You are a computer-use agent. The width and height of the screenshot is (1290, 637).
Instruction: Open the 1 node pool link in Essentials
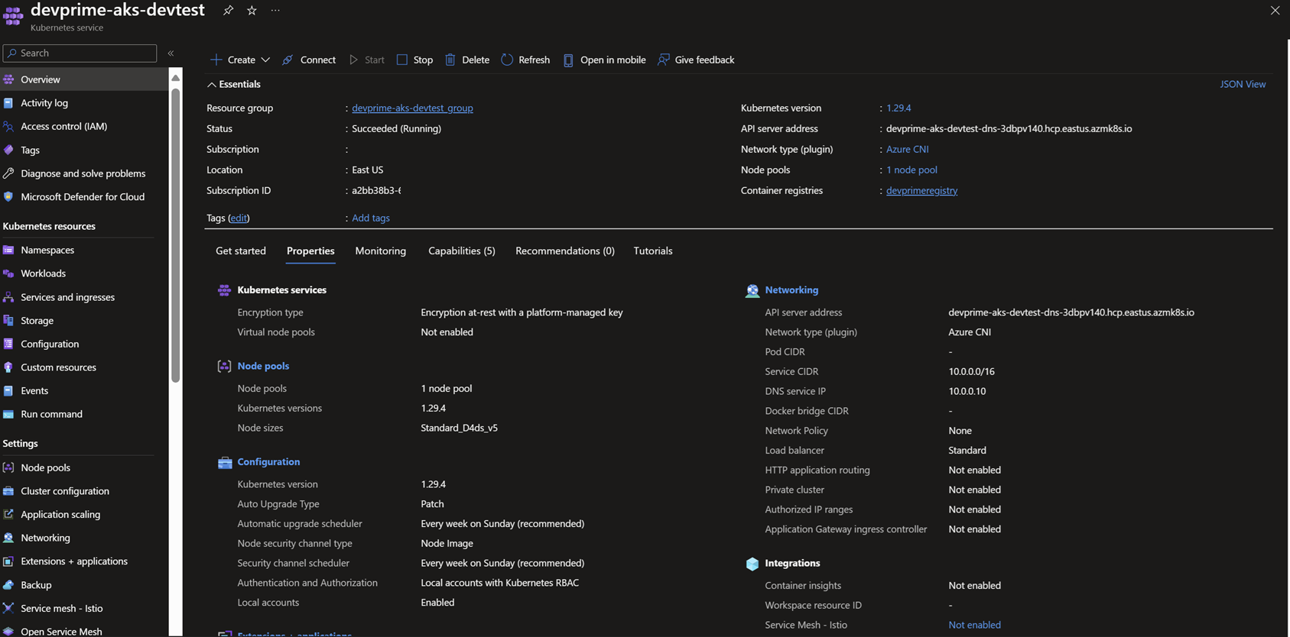pyautogui.click(x=911, y=170)
